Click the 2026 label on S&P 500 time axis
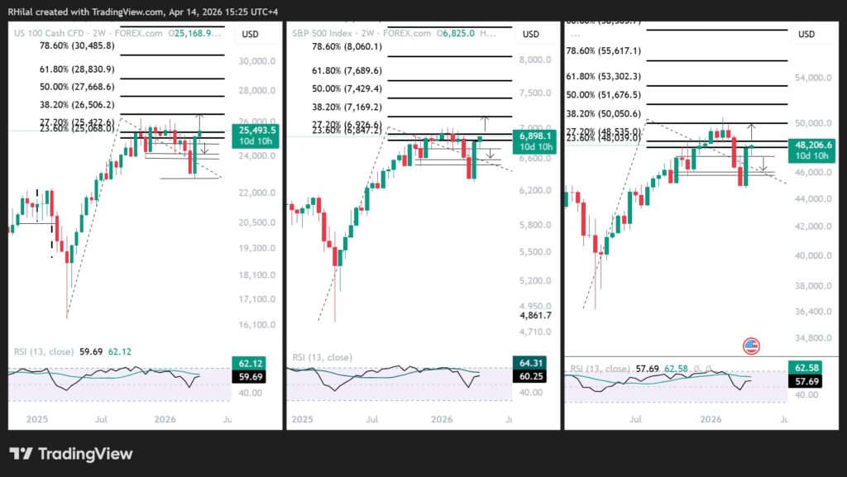 [442, 419]
